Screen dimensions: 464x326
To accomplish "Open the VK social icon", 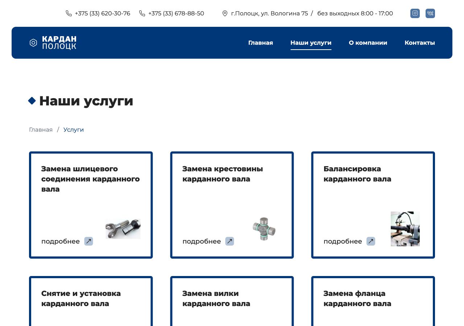I will click(x=430, y=13).
